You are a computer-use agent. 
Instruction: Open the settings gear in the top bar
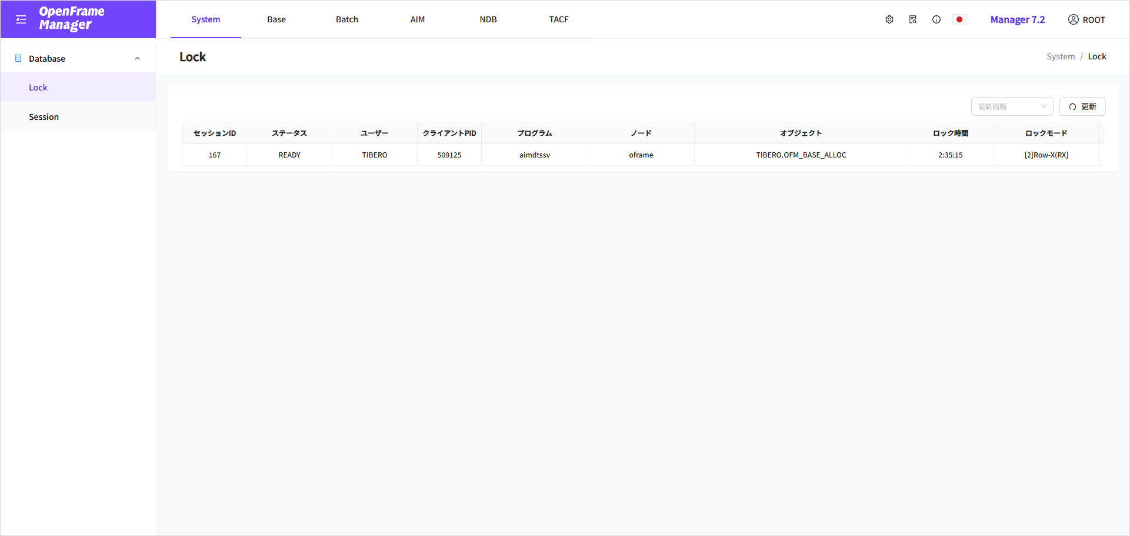889,19
